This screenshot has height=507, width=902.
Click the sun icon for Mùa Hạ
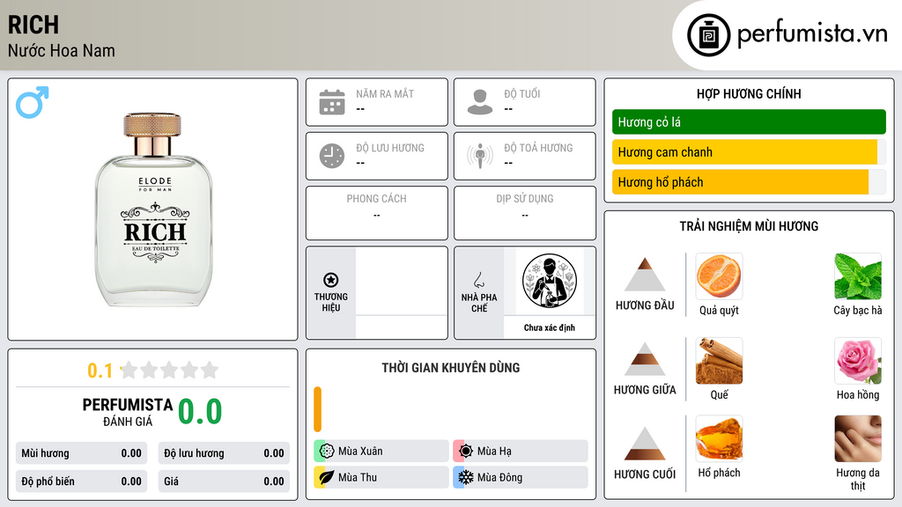[x=466, y=452]
